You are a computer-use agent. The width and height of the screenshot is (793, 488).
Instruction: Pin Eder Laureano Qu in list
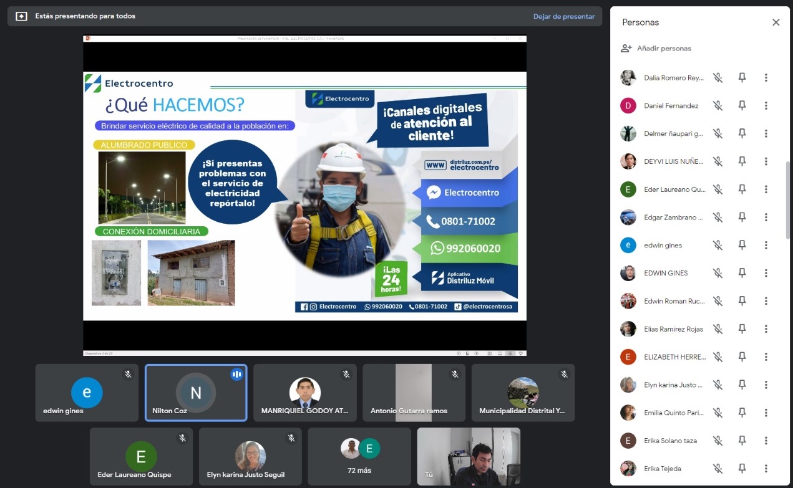[742, 189]
